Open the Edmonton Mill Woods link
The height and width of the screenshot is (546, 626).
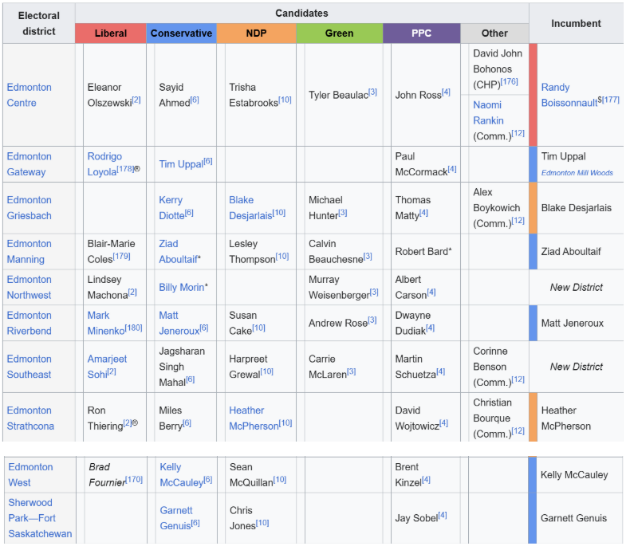click(577, 173)
